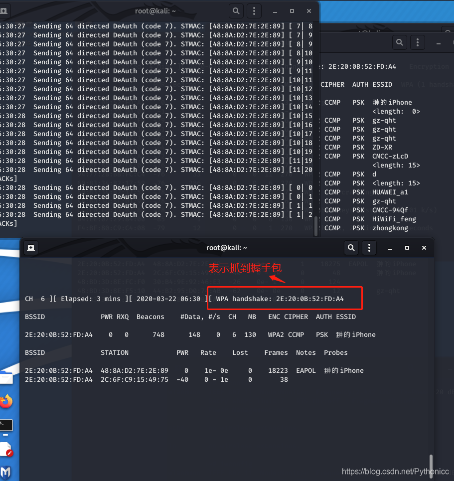Click the 'STATION' column header

[x=115, y=352]
